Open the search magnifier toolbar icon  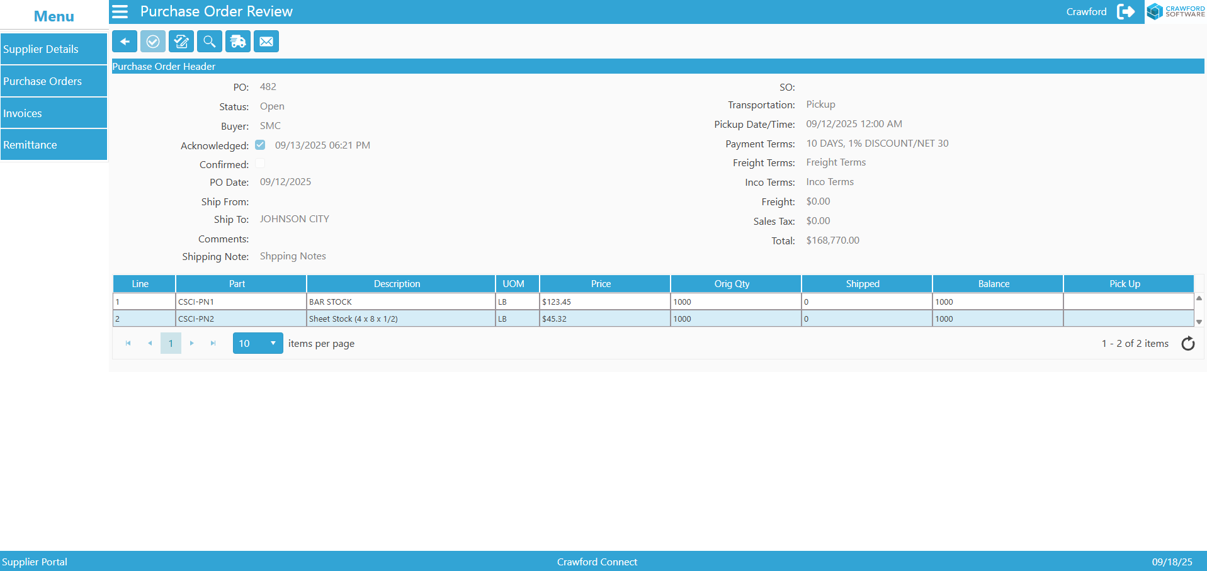(209, 41)
